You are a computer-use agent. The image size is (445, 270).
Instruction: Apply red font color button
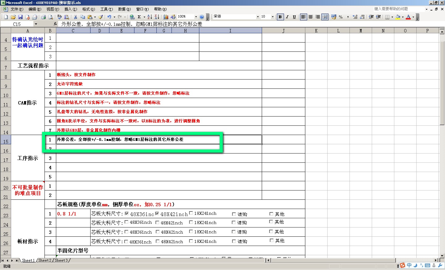tap(408, 17)
